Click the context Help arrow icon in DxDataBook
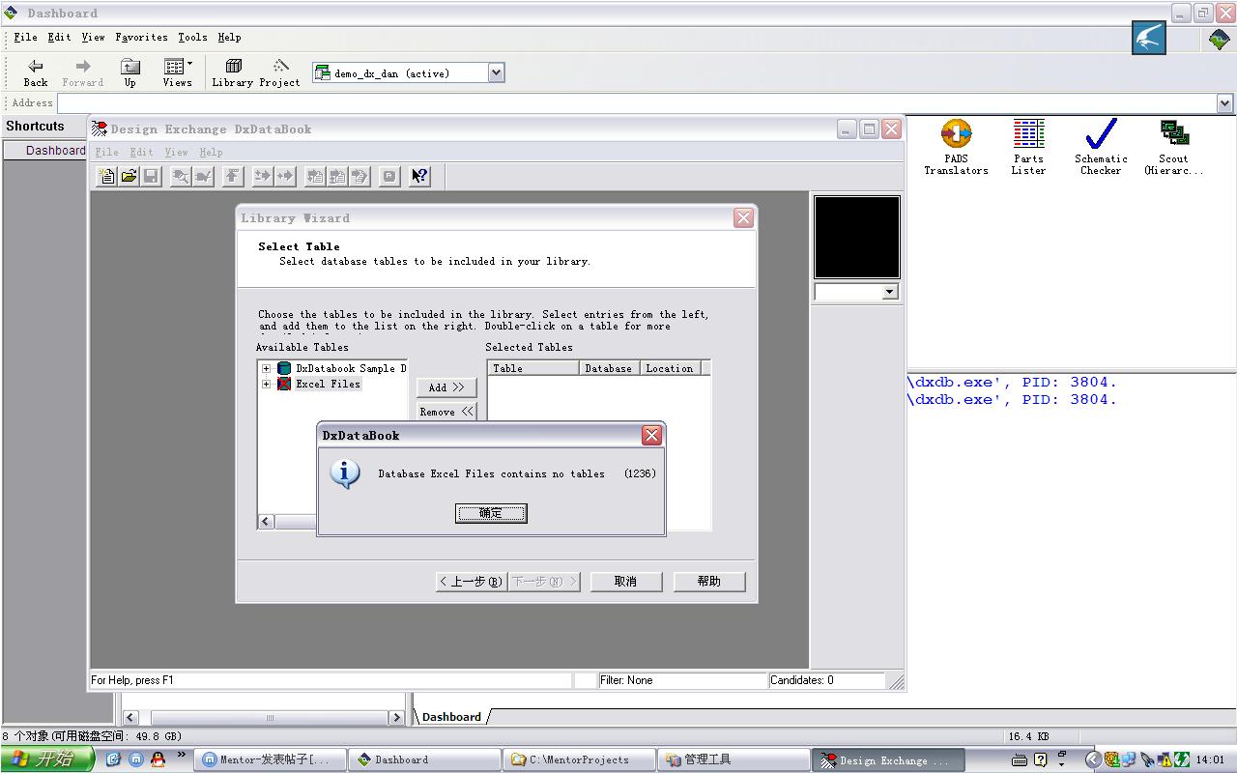Viewport: 1237px width, 773px height. [x=419, y=176]
